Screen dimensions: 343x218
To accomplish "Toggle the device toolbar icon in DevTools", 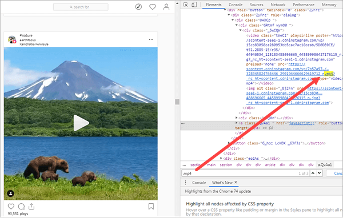I will [194, 5].
